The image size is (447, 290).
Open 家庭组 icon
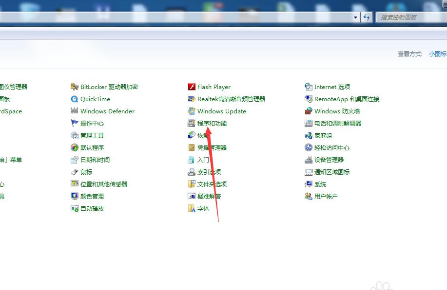309,135
